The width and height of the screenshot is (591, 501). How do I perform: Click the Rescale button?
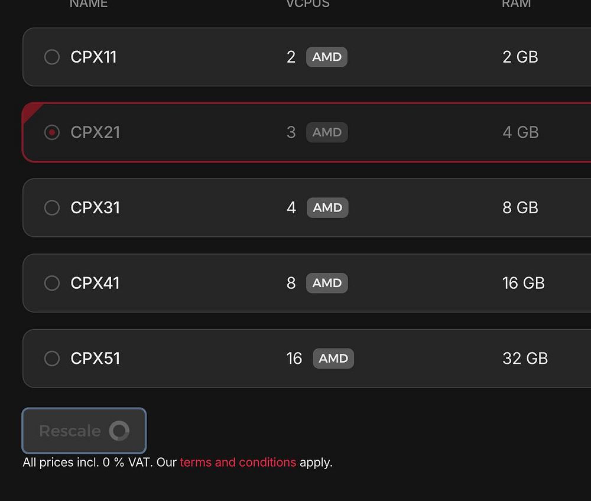coord(84,431)
